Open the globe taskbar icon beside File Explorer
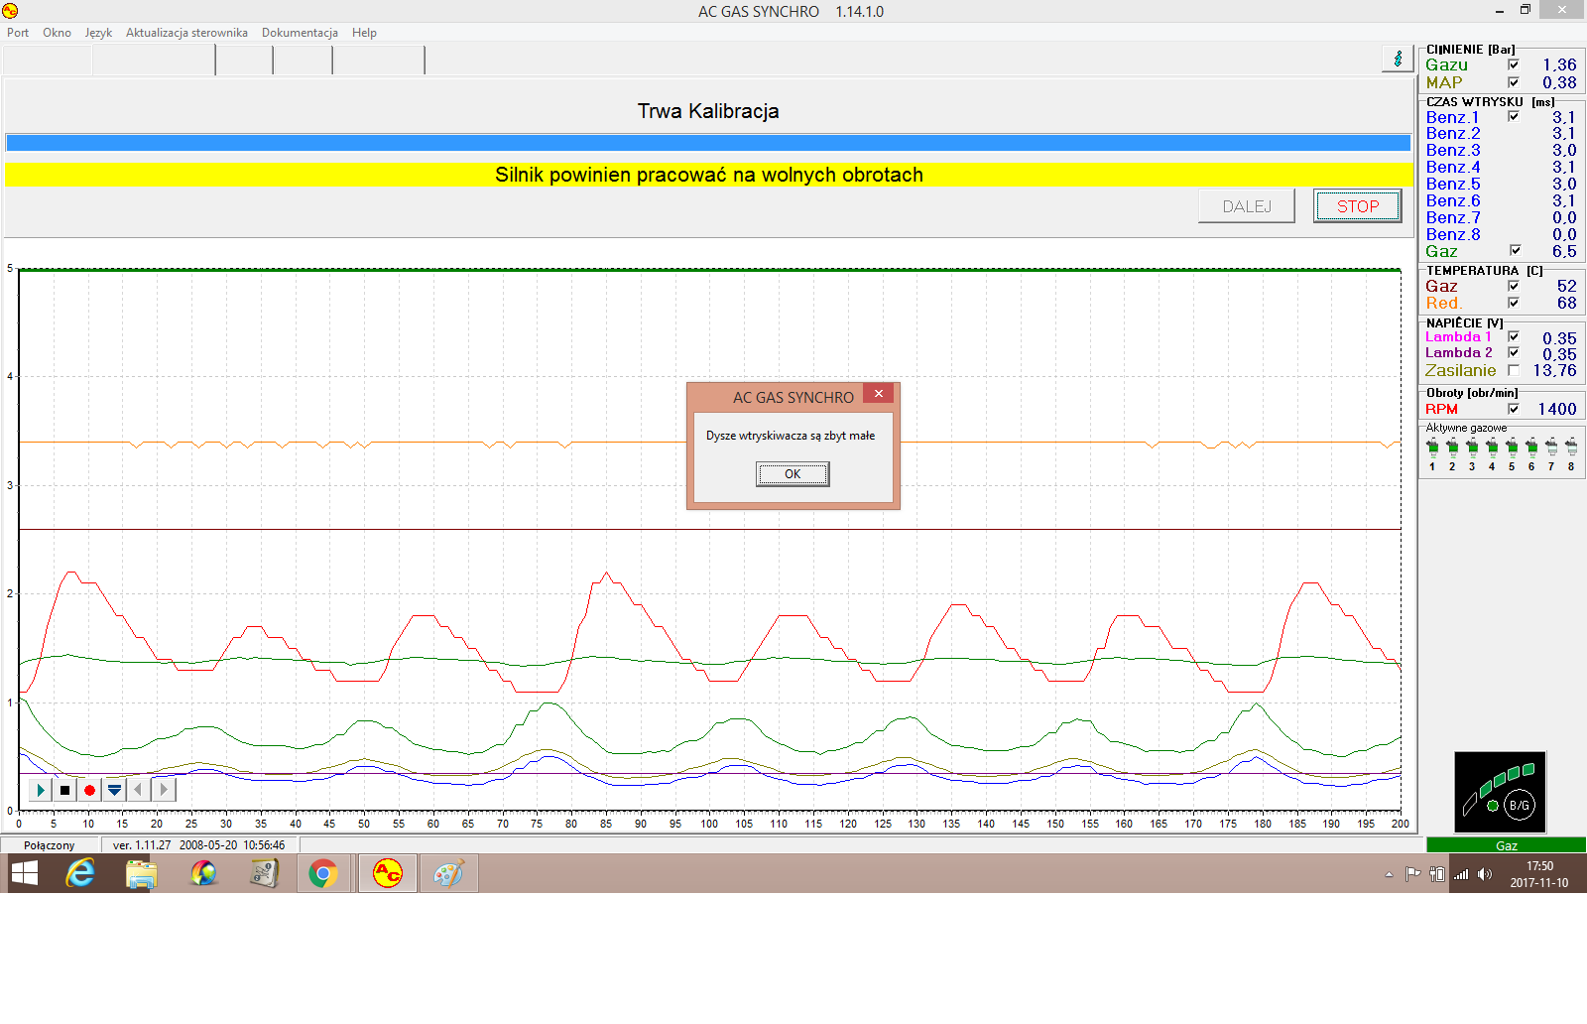This screenshot has height=1024, width=1587. point(203,873)
